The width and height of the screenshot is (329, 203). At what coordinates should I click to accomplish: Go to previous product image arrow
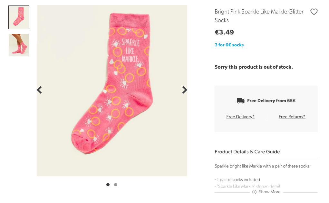click(40, 90)
